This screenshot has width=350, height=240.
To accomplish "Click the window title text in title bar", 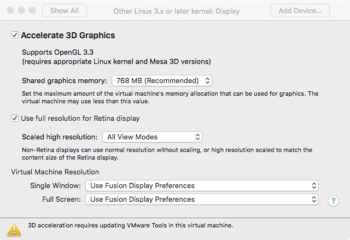I will pos(175,11).
